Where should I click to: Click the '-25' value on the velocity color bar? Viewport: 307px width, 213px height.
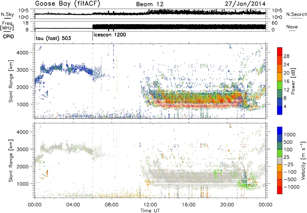coord(289,164)
